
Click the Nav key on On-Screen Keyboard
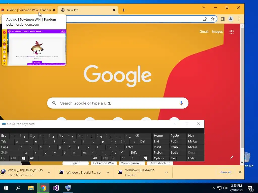tap(196, 136)
